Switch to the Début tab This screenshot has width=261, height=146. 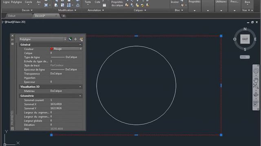click(x=12, y=16)
